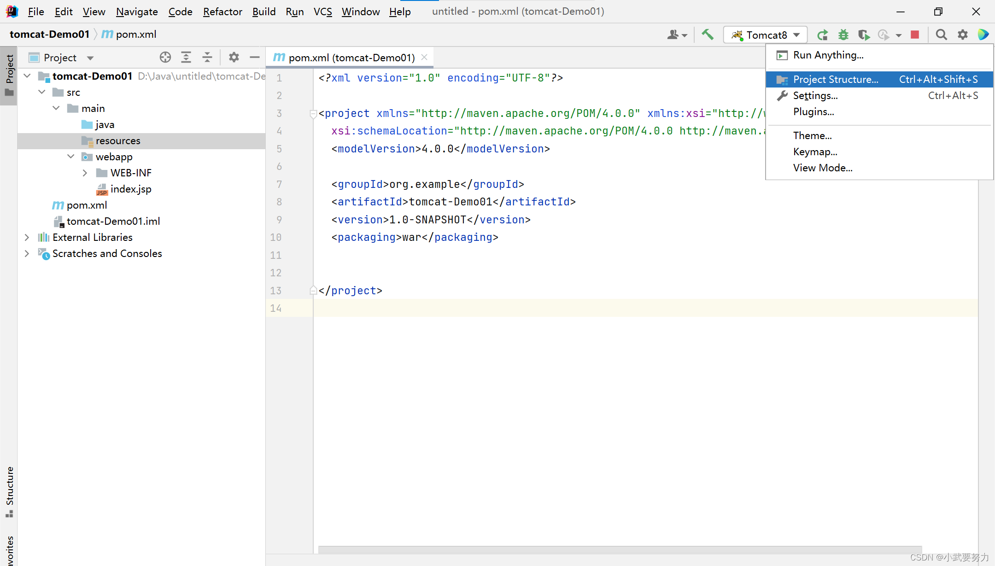Hide the Project panel with minus icon
The width and height of the screenshot is (995, 566).
point(255,58)
